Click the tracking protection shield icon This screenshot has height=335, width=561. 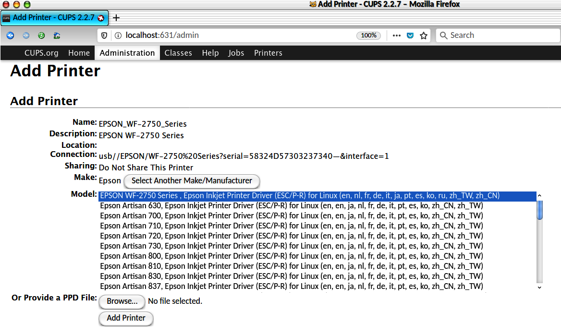[104, 36]
